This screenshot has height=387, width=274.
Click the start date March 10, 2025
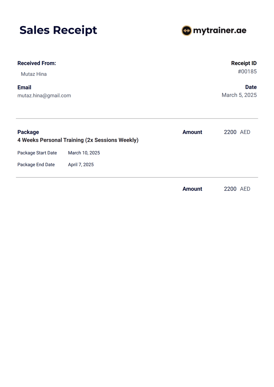pyautogui.click(x=84, y=153)
